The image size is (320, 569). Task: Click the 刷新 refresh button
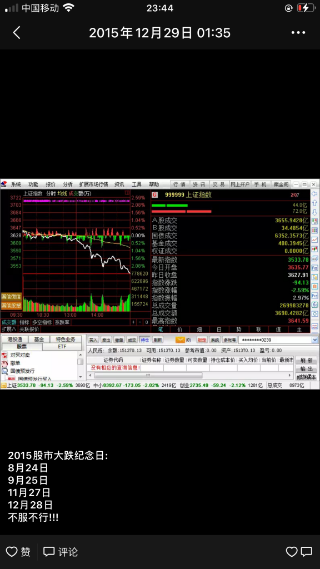click(306, 361)
